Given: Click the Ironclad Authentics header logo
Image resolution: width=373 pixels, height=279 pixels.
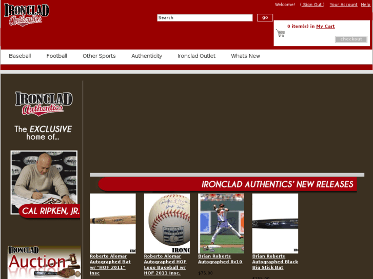Looking at the screenshot, I should click(27, 15).
